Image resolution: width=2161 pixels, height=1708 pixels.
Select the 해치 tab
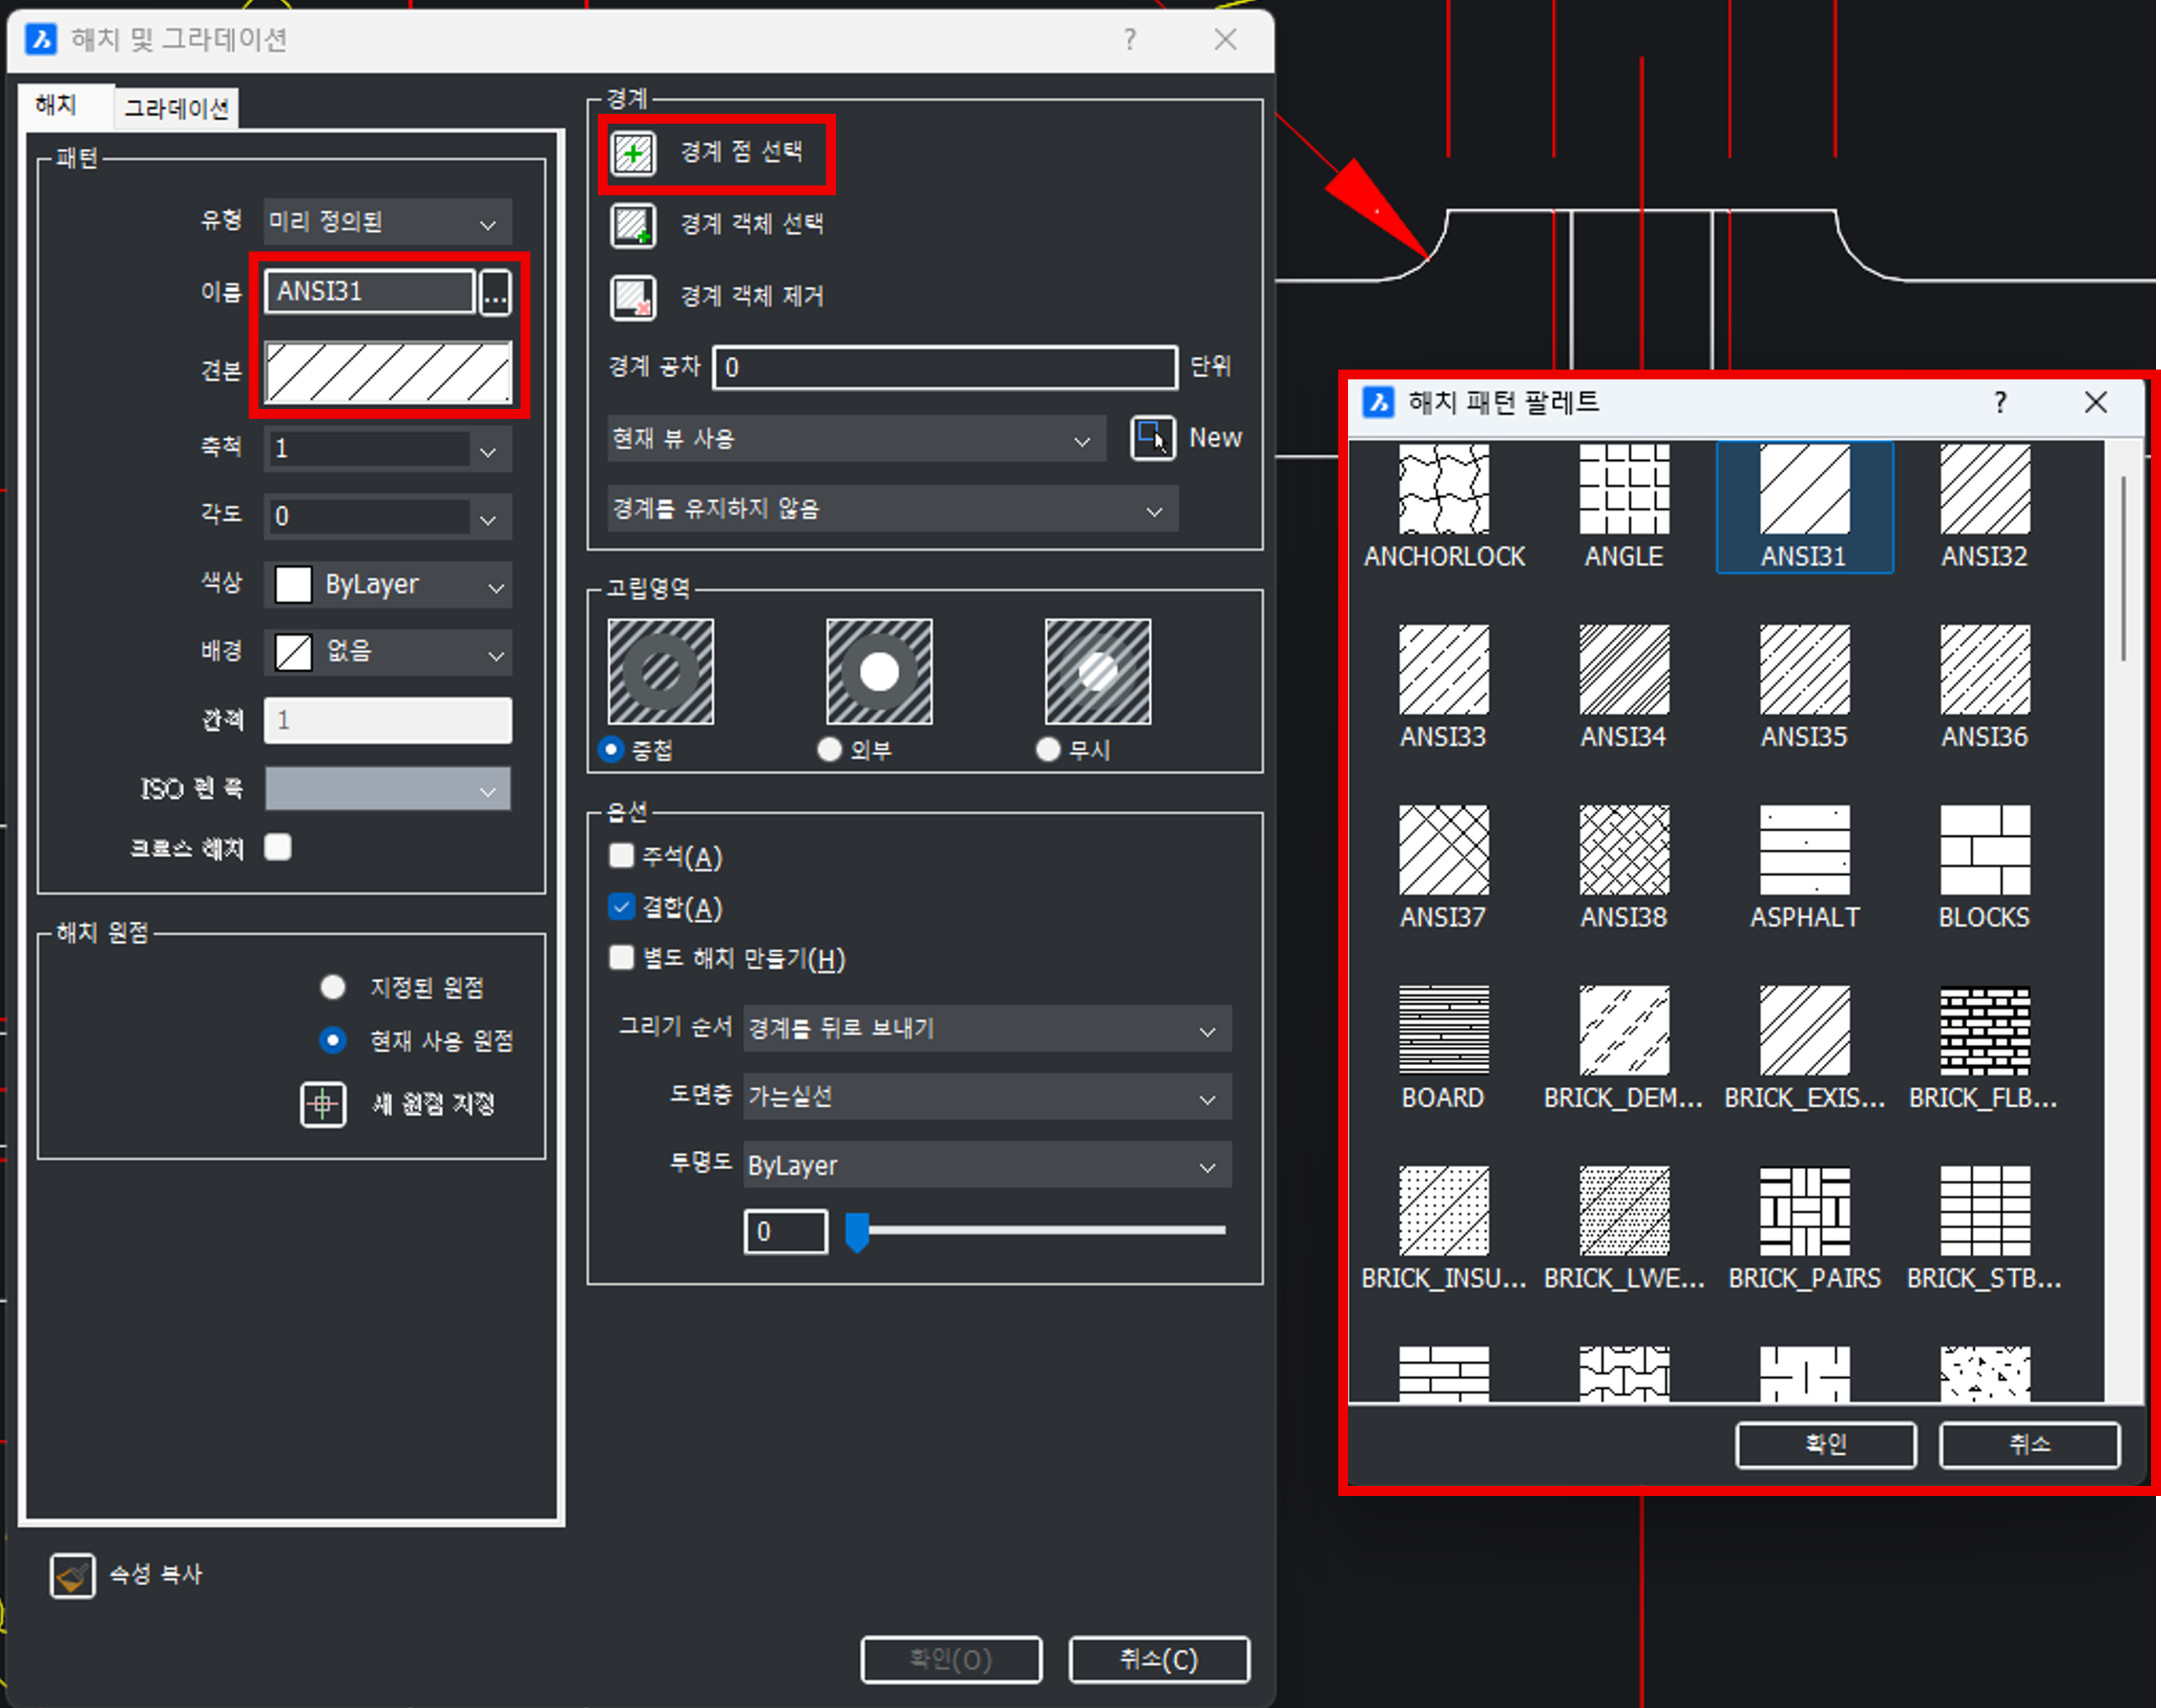[x=57, y=105]
